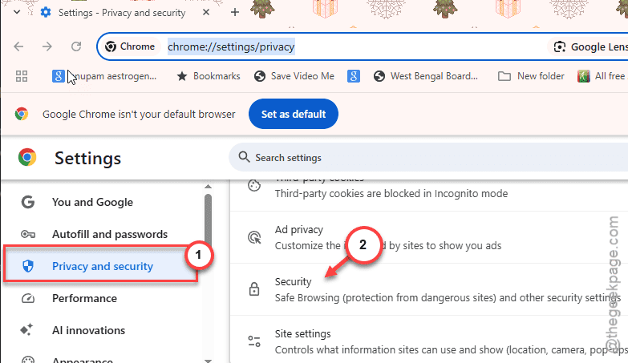Click the forward navigation arrow
The height and width of the screenshot is (363, 628).
47,46
